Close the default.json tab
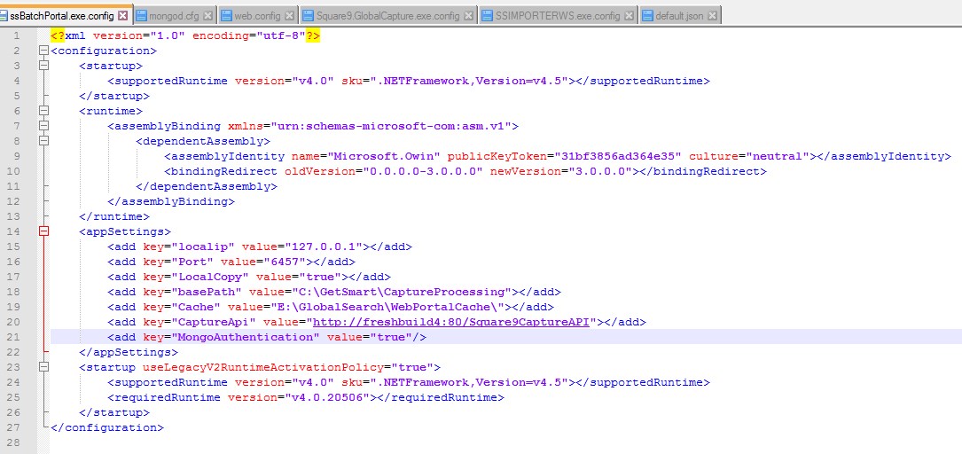This screenshot has height=454, width=962. (x=713, y=16)
